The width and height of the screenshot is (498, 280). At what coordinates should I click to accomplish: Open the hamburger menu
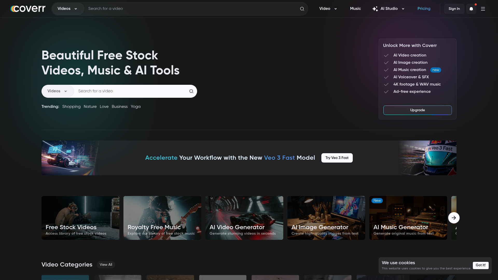click(483, 9)
